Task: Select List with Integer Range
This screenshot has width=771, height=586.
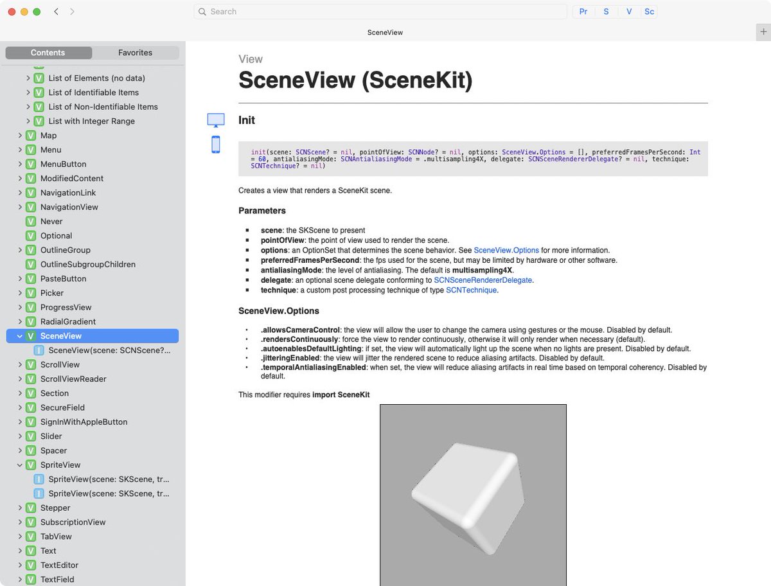Action: 93,121
